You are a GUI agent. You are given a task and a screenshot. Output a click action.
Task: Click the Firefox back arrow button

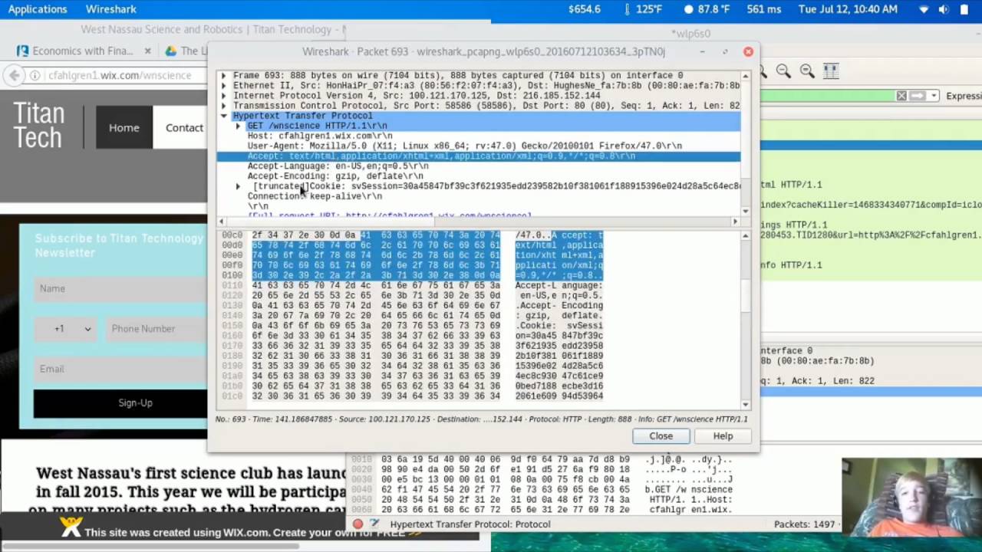click(x=14, y=75)
